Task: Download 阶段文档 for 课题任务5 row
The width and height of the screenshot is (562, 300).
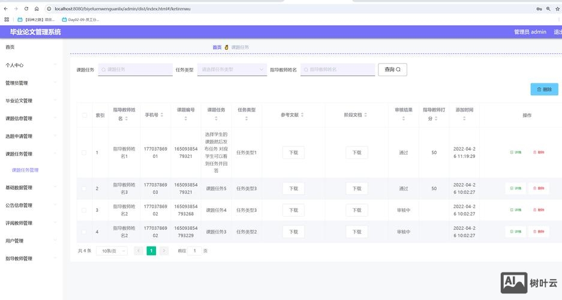Action: click(x=357, y=188)
